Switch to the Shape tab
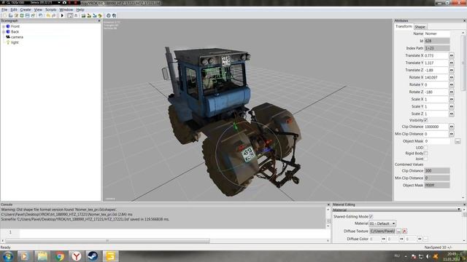Image resolution: width=467 pixels, height=262 pixels. (x=420, y=27)
